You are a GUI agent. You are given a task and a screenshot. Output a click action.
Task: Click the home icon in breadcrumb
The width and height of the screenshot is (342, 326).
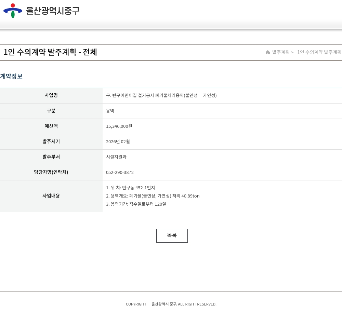pyautogui.click(x=268, y=52)
